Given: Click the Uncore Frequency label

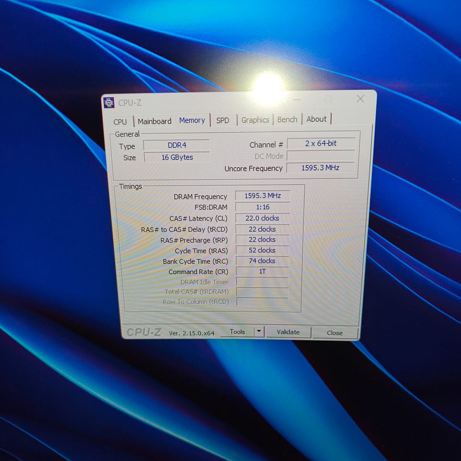Looking at the screenshot, I should (254, 169).
